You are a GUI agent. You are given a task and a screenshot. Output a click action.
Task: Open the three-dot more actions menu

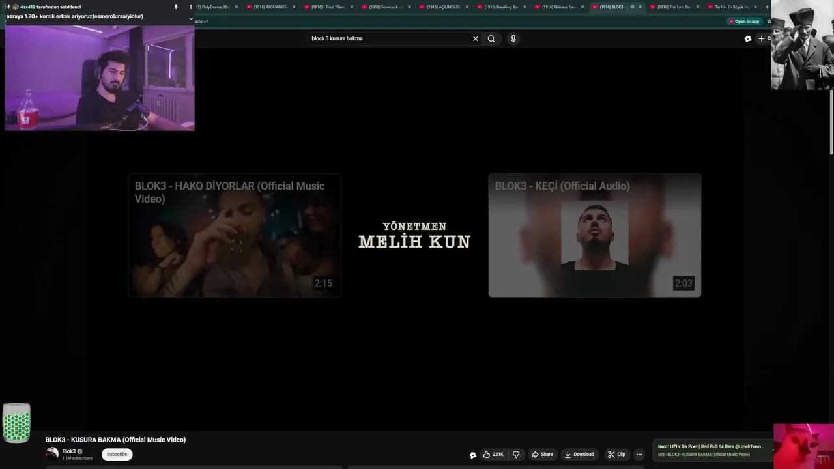click(x=639, y=454)
